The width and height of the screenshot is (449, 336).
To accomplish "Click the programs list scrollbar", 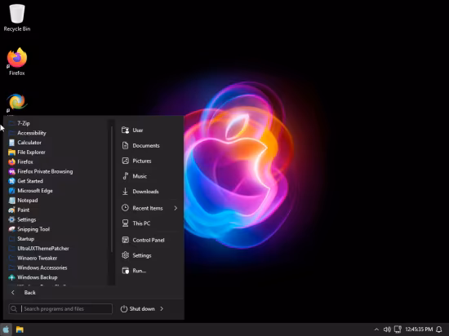I will 112,188.
